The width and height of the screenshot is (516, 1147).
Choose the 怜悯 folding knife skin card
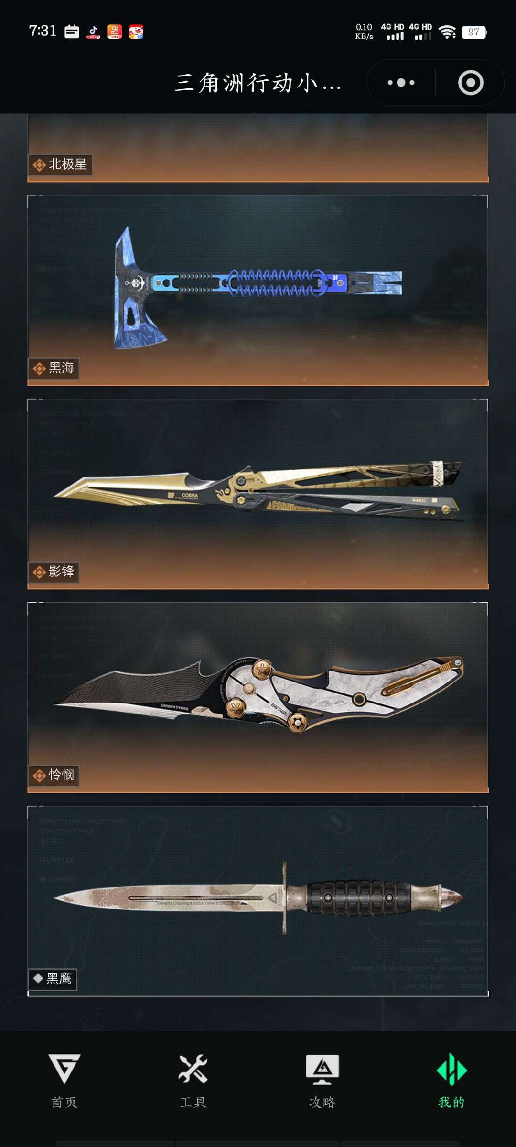coord(258,697)
